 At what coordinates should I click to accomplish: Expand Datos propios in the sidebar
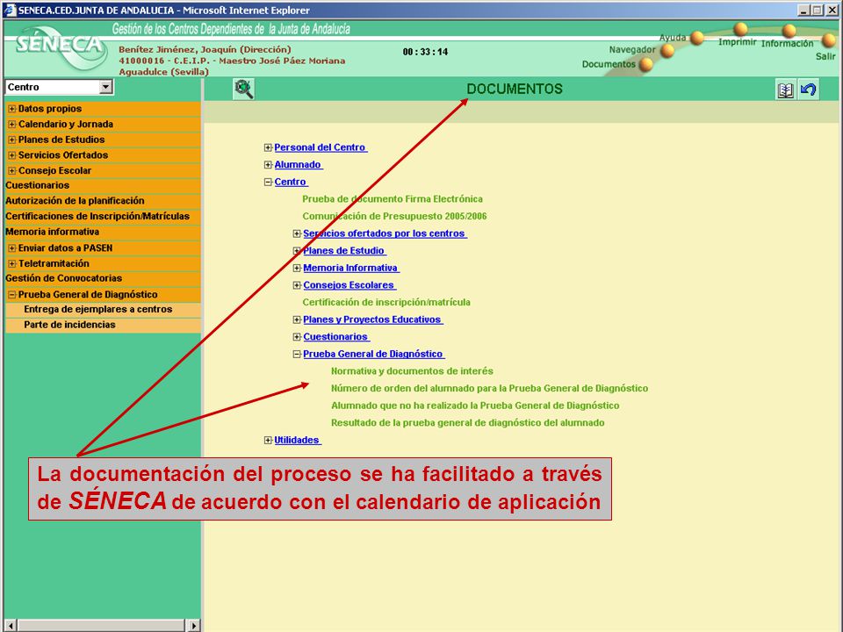click(11, 109)
